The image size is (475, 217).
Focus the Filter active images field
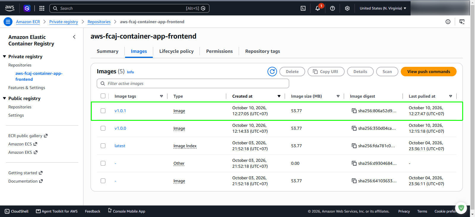(193, 83)
